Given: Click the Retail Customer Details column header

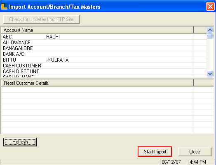Looking at the screenshot, I should pyautogui.click(x=97, y=83).
